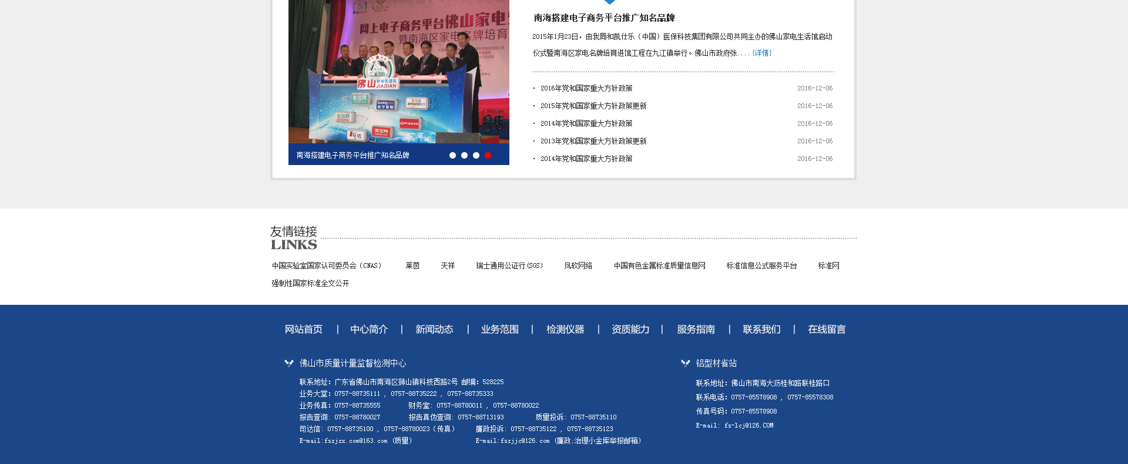The height and width of the screenshot is (464, 1128).
Task: Open the 2013年党和国家重大方针政策更新 article
Action: pos(593,141)
